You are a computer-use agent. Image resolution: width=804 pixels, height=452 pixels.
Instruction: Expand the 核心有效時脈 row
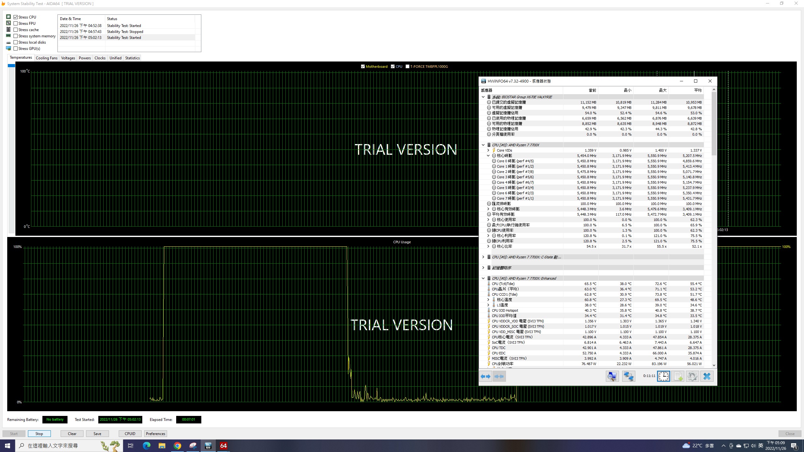click(488, 209)
